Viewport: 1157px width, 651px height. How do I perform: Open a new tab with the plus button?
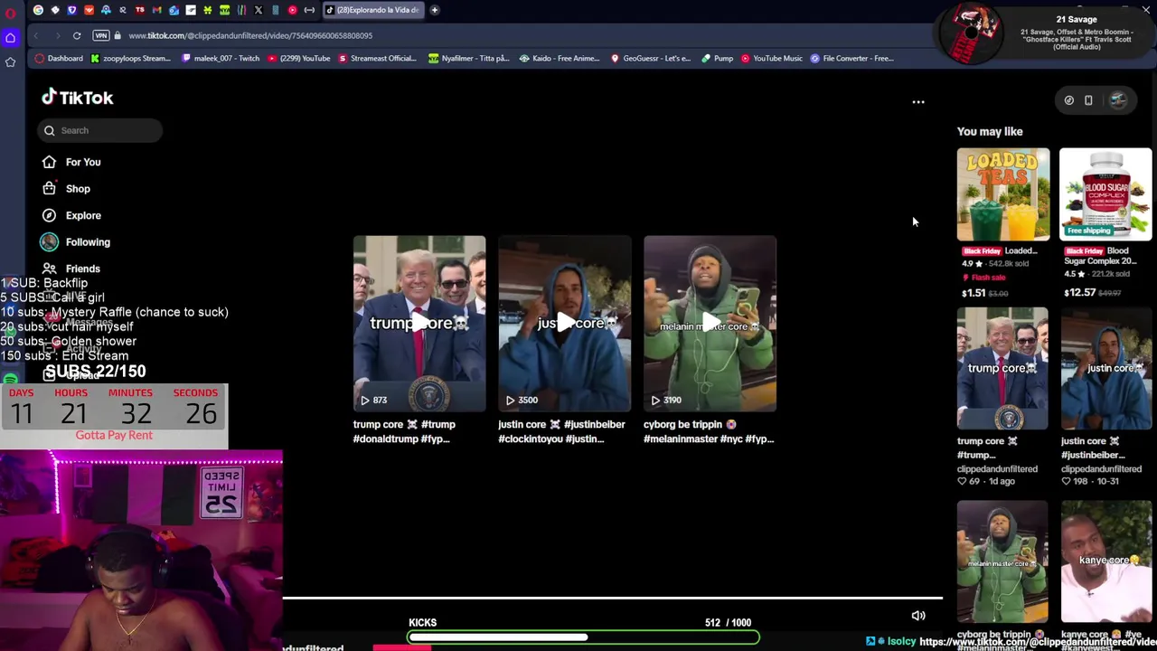click(x=435, y=10)
